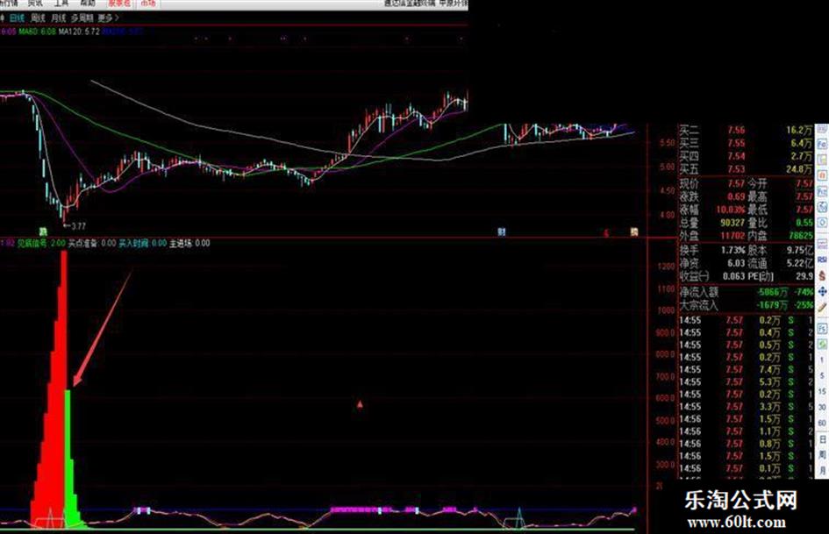Select the 周线 chart tab
This screenshot has height=534, width=829.
[x=38, y=18]
